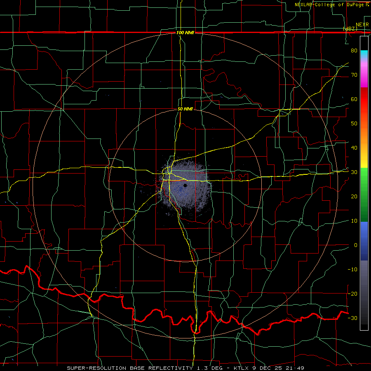The height and width of the screenshot is (371, 371).
Task: Click the 'NEXR' label above the color bar
Action: click(x=362, y=25)
